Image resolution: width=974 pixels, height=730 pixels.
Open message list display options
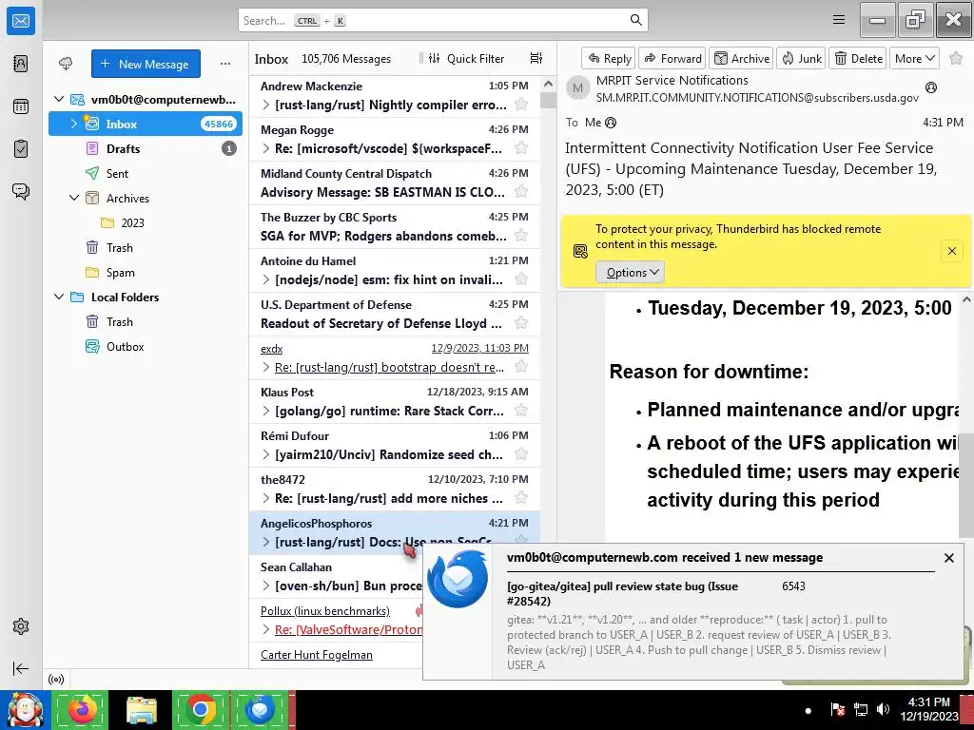536,58
